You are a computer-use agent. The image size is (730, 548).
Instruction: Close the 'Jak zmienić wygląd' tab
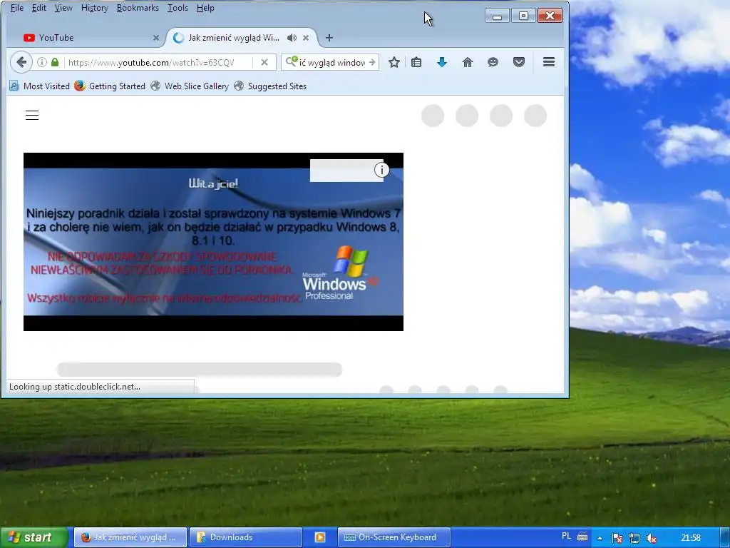(x=306, y=39)
